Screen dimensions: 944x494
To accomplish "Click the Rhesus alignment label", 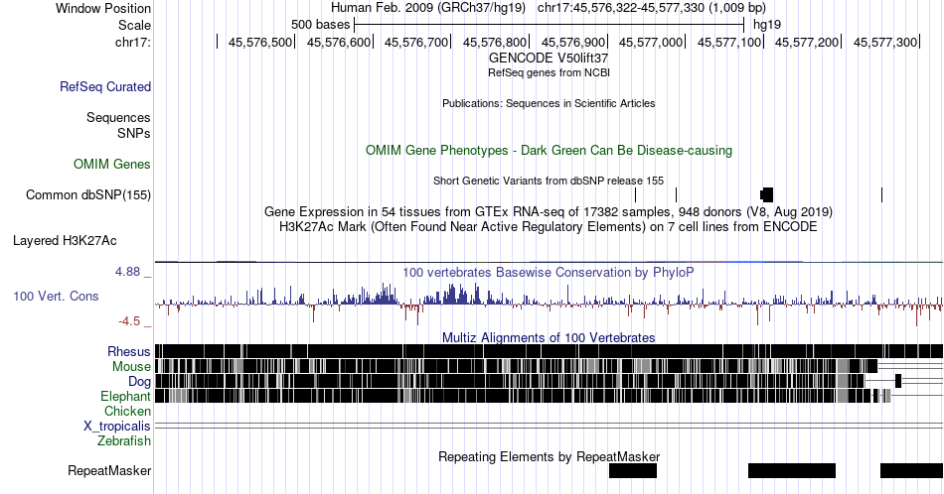I will click(x=129, y=351).
